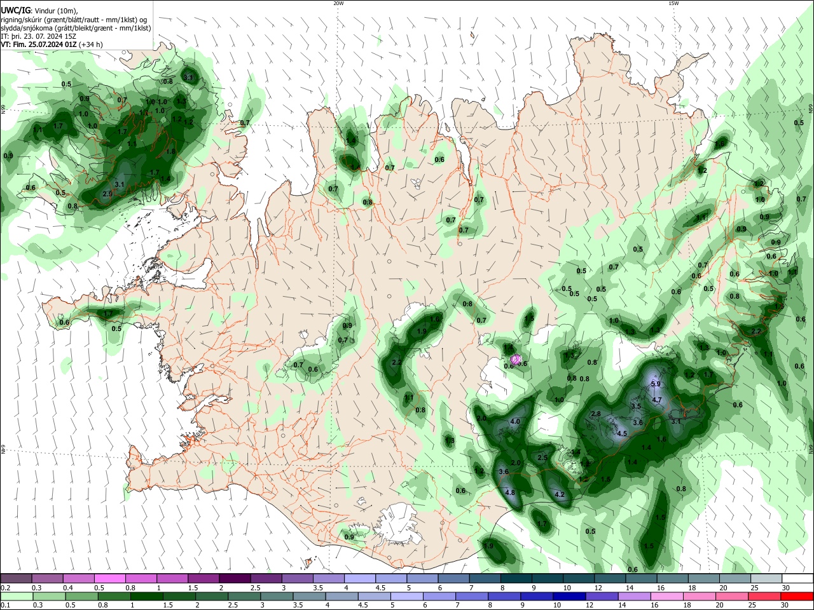Click the 2.5 precipitation value
Image resolution: width=814 pixels, height=610 pixels.
coord(542,457)
